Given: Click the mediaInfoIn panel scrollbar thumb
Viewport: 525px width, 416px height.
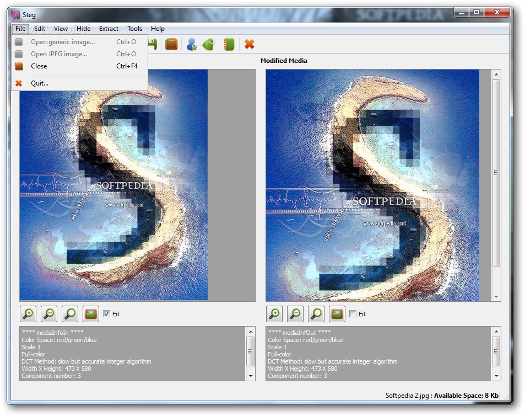Looking at the screenshot, I should click(251, 351).
